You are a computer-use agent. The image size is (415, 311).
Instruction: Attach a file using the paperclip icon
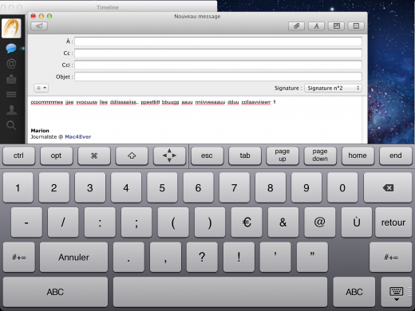(x=296, y=26)
